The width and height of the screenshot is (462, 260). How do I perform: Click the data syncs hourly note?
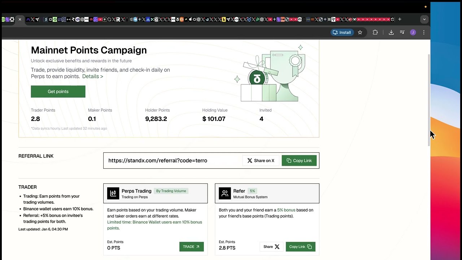pyautogui.click(x=69, y=129)
